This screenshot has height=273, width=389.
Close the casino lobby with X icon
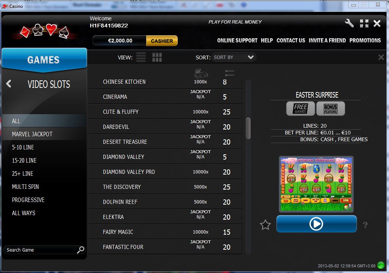click(x=377, y=23)
